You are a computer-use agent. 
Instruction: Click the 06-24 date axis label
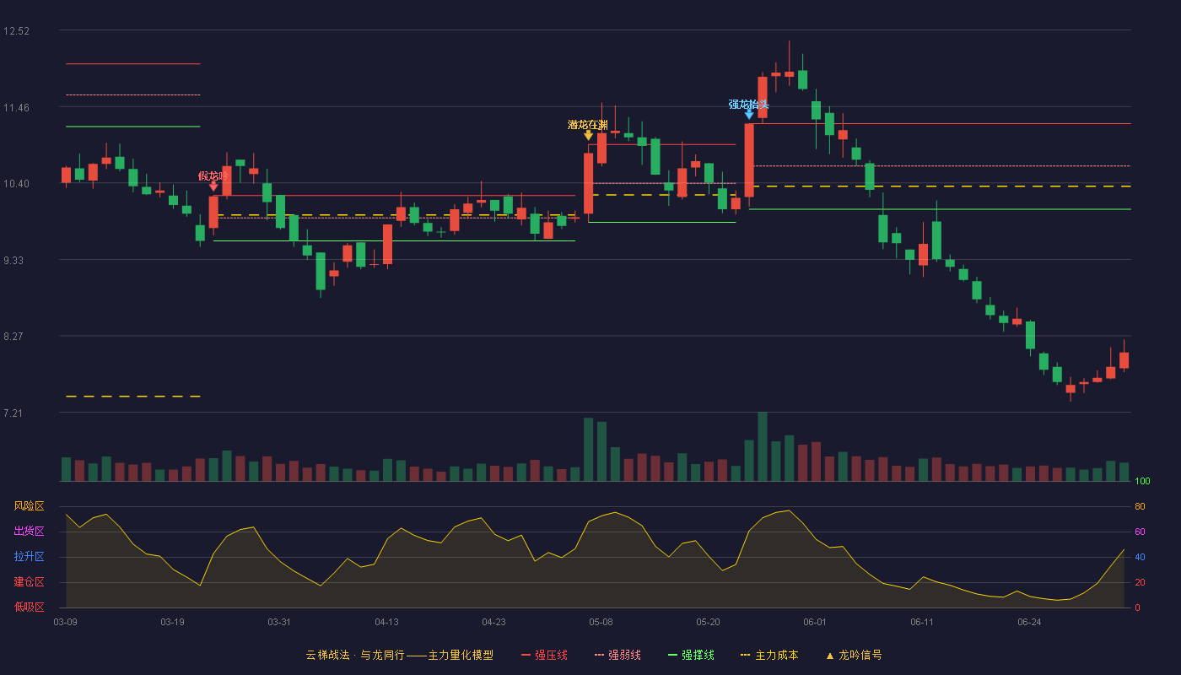1029,622
